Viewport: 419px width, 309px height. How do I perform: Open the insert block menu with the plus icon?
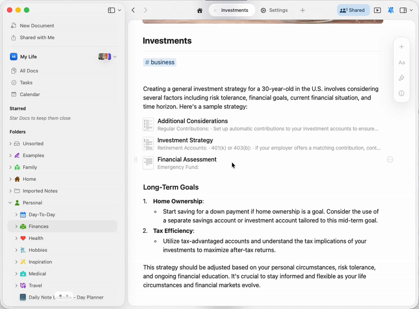tap(401, 46)
